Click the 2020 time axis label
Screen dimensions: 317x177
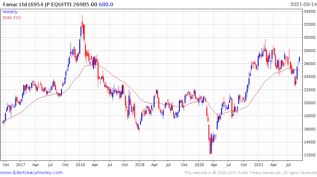click(199, 165)
